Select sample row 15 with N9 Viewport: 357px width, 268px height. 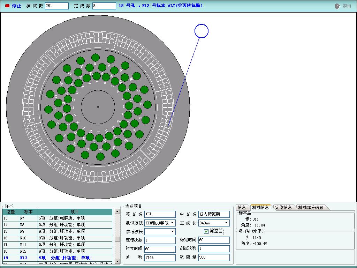58,232
